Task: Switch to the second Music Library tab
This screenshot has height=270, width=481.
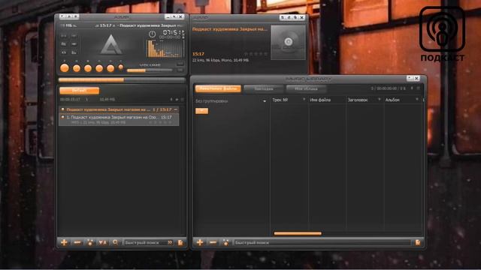Action: (x=264, y=88)
